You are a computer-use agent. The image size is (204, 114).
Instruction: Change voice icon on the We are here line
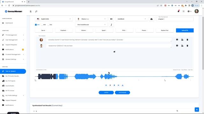182,46
